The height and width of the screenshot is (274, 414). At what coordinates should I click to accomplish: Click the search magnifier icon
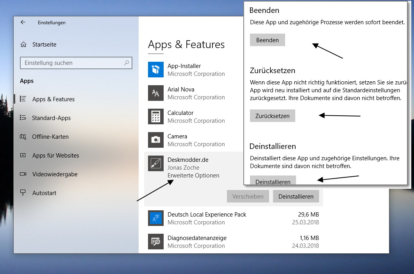coord(127,63)
